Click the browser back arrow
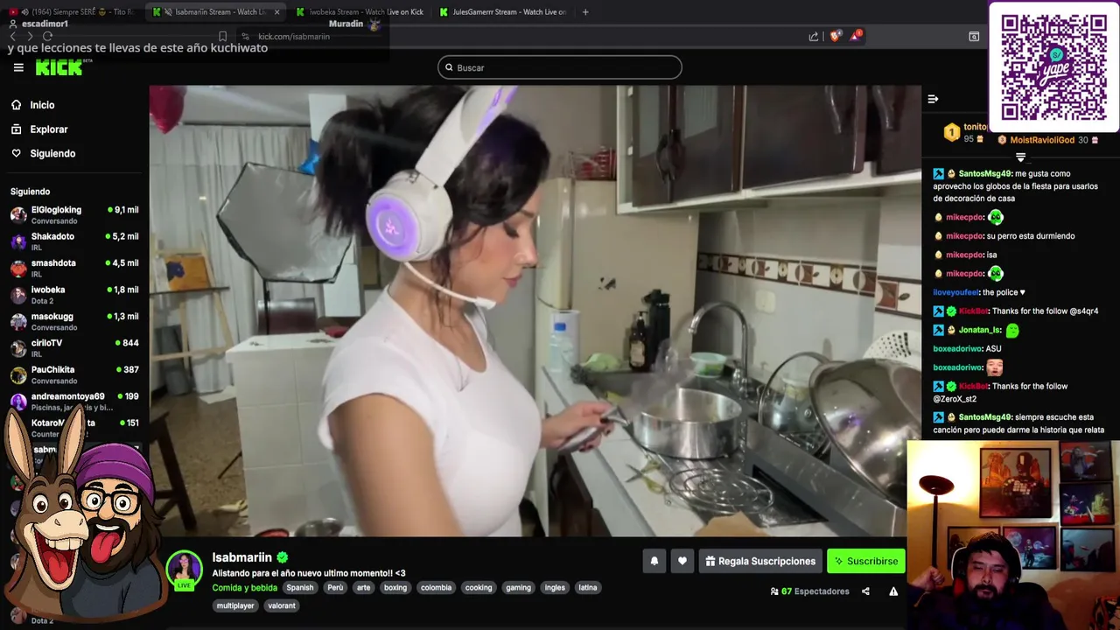This screenshot has width=1120, height=630. pos(12,37)
